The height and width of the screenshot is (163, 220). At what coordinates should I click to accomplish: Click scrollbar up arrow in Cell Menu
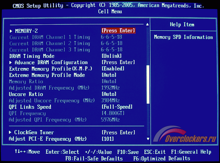pyautogui.click(x=147, y=24)
